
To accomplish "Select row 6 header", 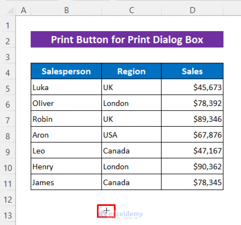I will [8, 103].
